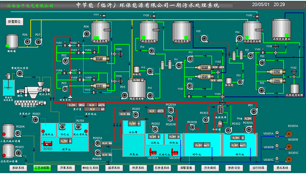Select the green 工艺流程图 tab

click(x=42, y=168)
